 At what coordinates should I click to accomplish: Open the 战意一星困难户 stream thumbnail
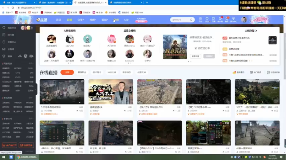click(x=257, y=133)
